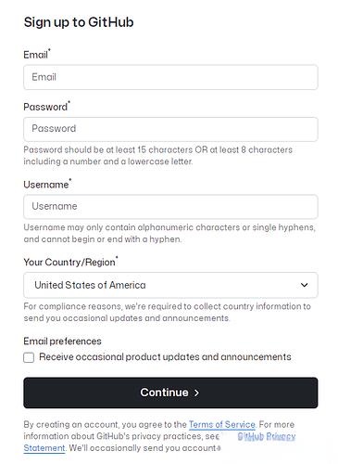
Task: Click the 'Receive occasional product updates' label text
Action: click(x=165, y=357)
